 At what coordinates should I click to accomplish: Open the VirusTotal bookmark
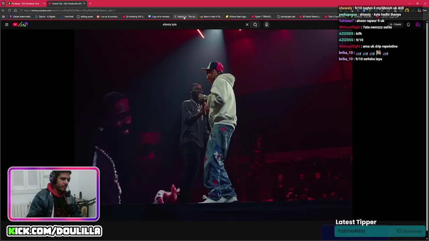pos(67,16)
